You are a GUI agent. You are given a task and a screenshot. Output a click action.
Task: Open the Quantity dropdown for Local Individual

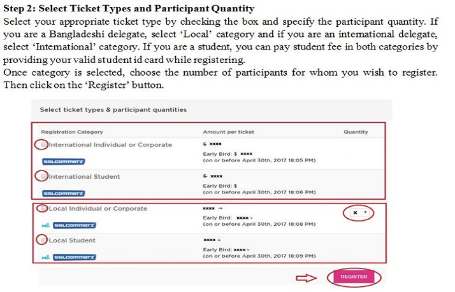pos(359,212)
